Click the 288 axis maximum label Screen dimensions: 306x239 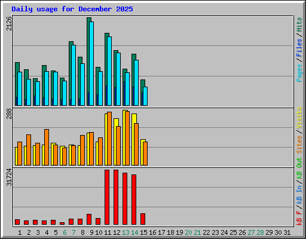[9, 114]
